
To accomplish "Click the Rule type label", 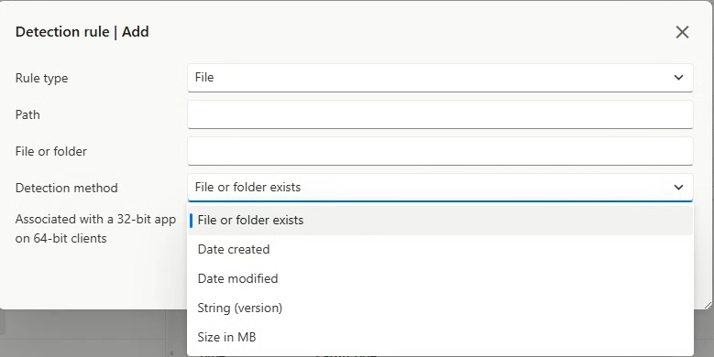I will 41,78.
